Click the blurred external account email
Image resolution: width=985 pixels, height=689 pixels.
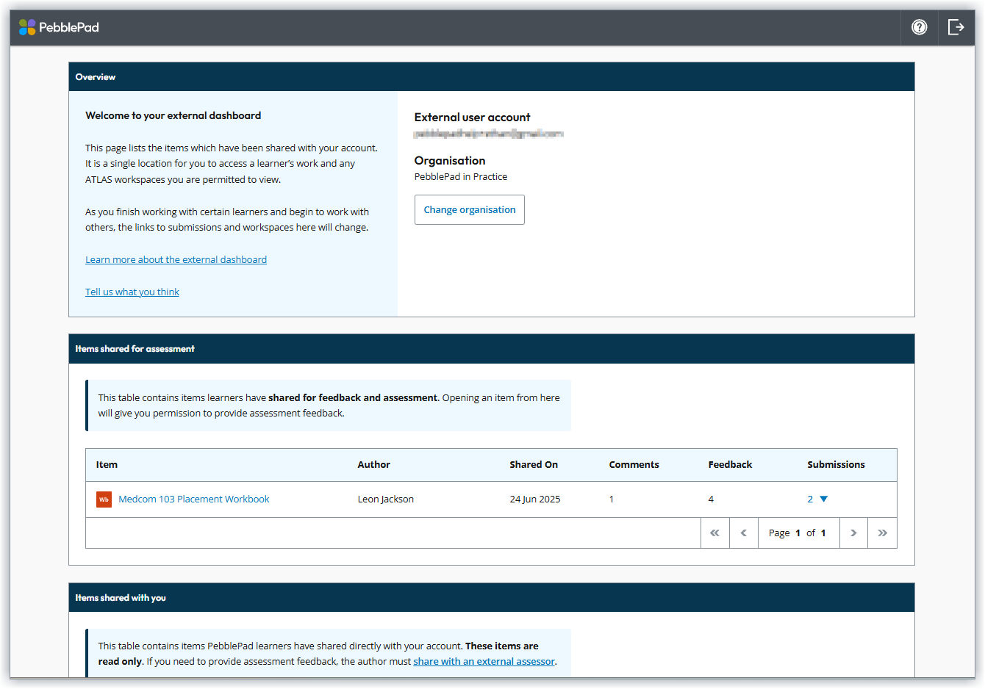489,134
